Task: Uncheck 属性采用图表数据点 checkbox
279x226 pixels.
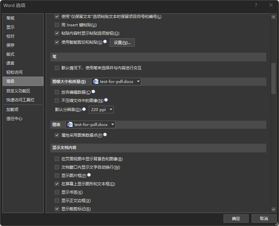Action: (x=57, y=135)
